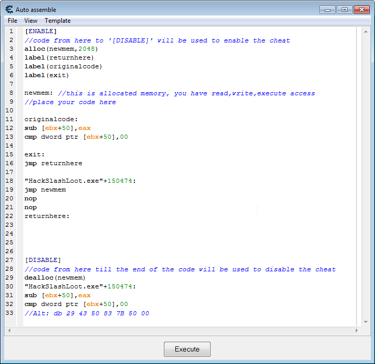Screen dimensions: 375x364
Task: Click the vertical scrollbar down arrow
Action: pyautogui.click(x=366, y=322)
